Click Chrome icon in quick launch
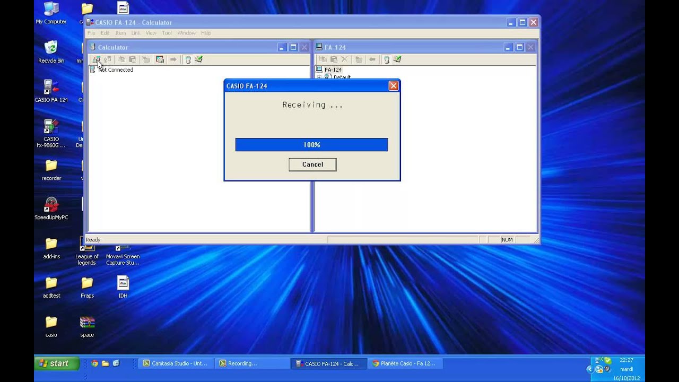Viewport: 679px width, 382px height. pyautogui.click(x=95, y=363)
